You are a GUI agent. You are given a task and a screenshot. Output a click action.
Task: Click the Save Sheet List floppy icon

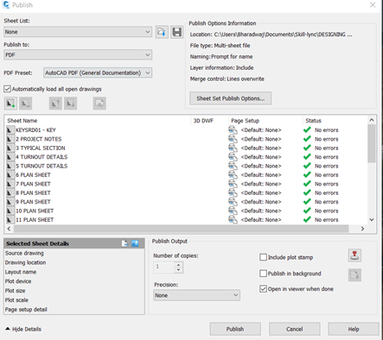coord(176,32)
